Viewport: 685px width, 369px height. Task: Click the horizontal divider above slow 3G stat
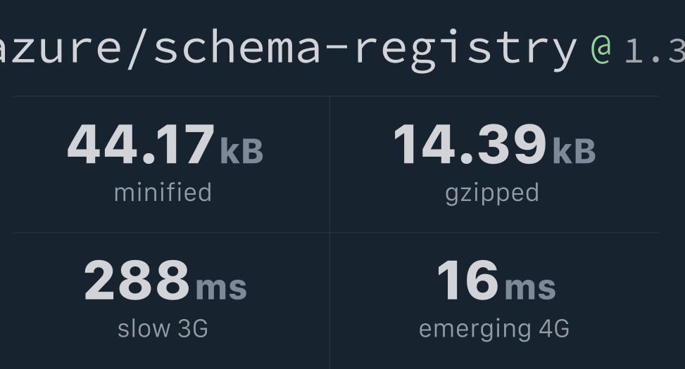(x=171, y=233)
